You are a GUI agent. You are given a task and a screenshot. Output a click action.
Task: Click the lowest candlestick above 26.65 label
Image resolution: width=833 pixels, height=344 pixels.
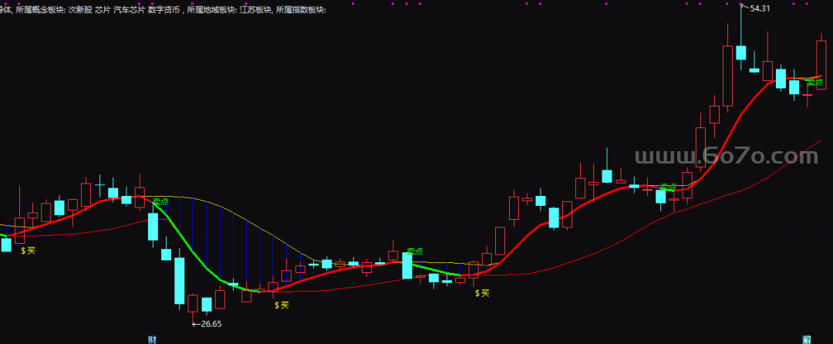193,303
